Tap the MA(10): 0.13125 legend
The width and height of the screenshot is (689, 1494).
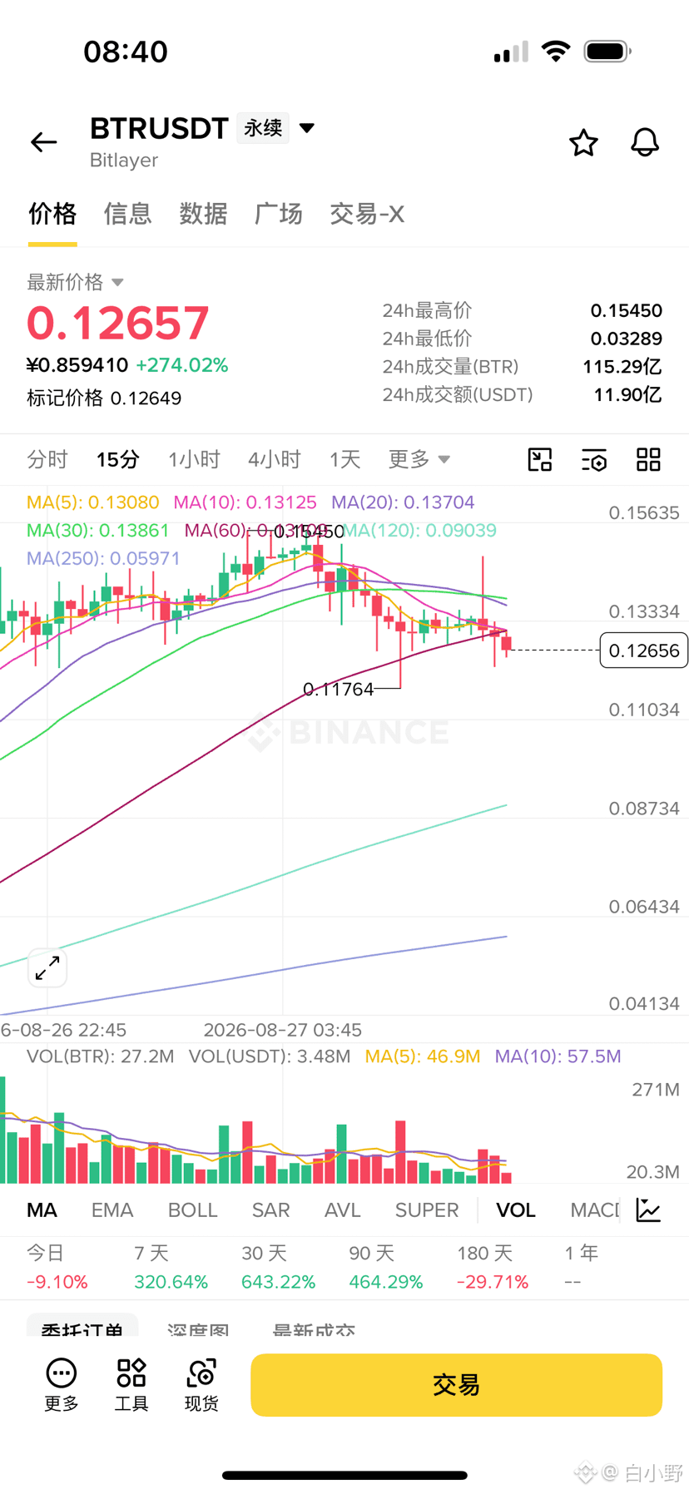[x=245, y=502]
